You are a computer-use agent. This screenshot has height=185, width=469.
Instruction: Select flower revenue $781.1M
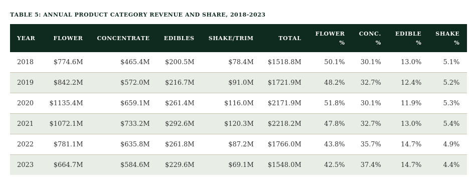pos(68,144)
